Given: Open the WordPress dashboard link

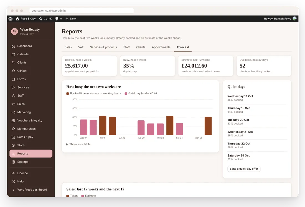Looking at the screenshot, I should pos(32,190).
